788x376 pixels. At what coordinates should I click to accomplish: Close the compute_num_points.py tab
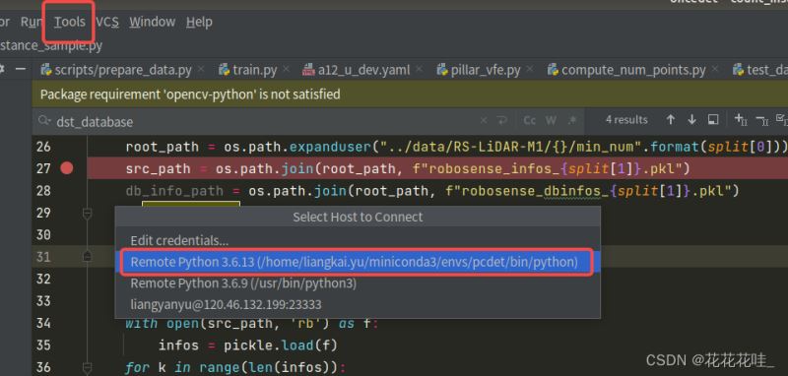[715, 69]
